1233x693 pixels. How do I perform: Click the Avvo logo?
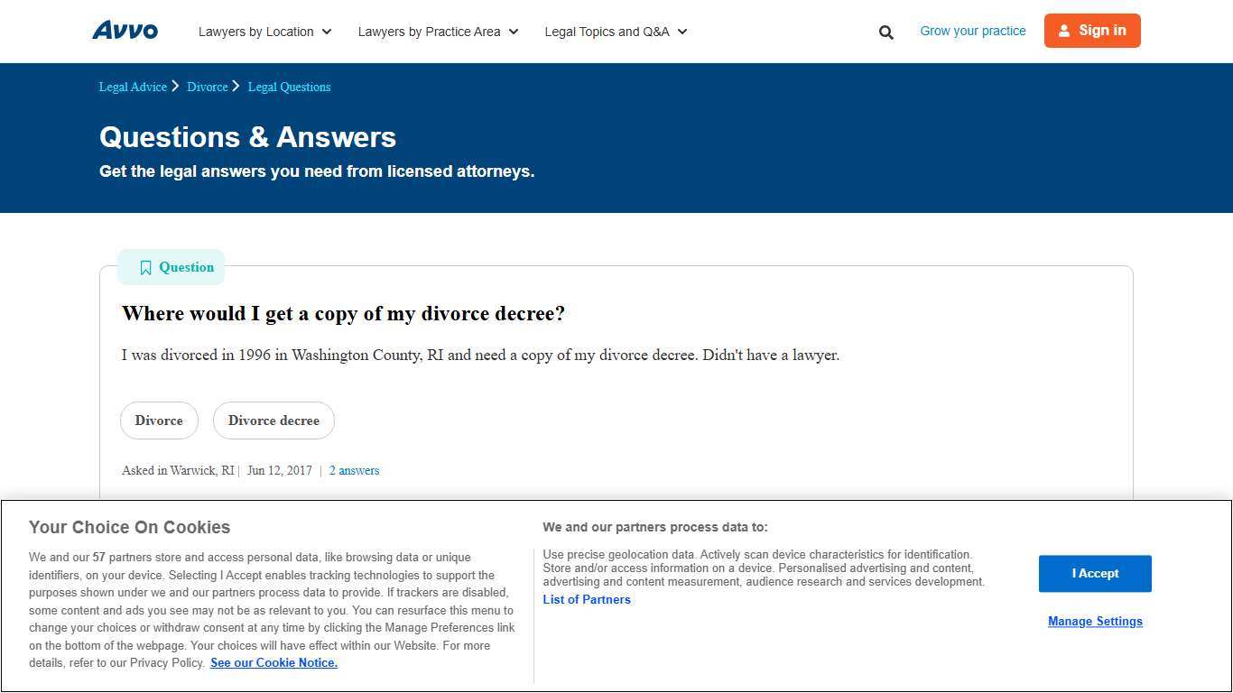click(x=125, y=30)
